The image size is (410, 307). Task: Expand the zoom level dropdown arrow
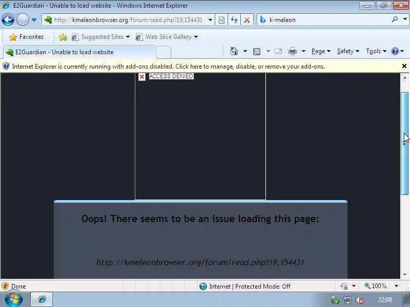(x=396, y=286)
